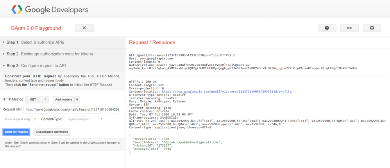Open the OAuth 2.0 configuration gear

[x=372, y=28]
